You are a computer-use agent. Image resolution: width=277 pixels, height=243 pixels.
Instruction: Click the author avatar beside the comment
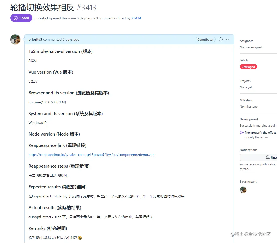point(15,39)
